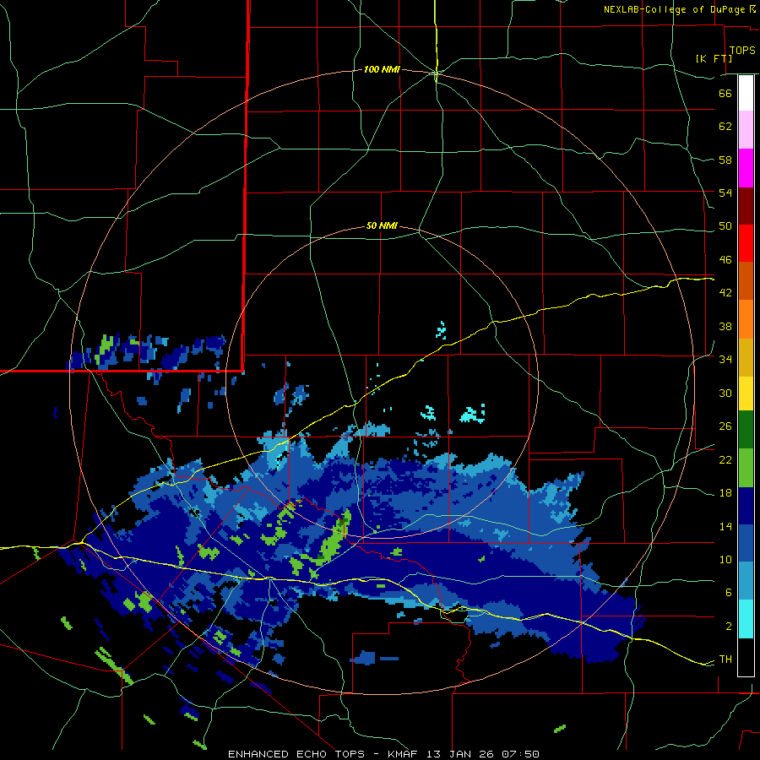760x760 pixels.
Task: Click the white swatch at top of legend
Action: point(746,93)
